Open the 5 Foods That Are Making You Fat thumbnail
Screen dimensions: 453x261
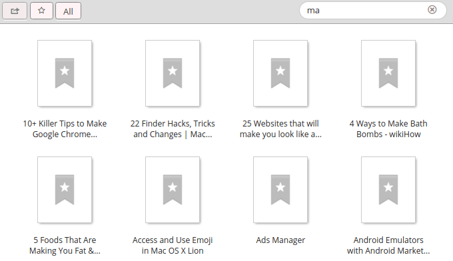pos(65,190)
